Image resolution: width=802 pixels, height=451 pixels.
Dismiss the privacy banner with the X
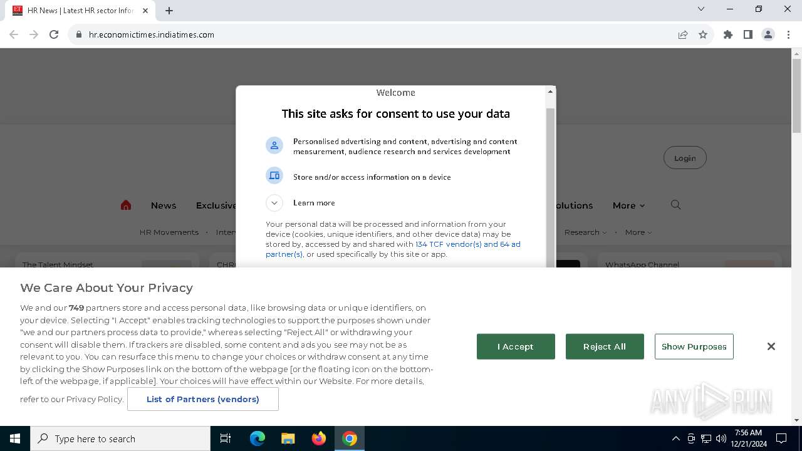[771, 346]
